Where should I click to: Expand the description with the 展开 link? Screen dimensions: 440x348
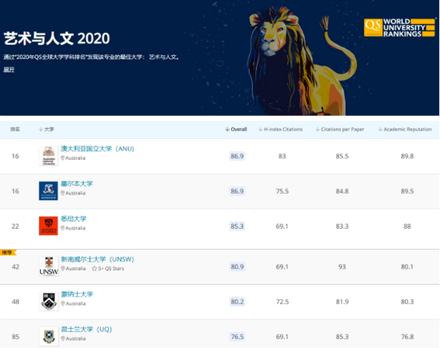pos(9,70)
